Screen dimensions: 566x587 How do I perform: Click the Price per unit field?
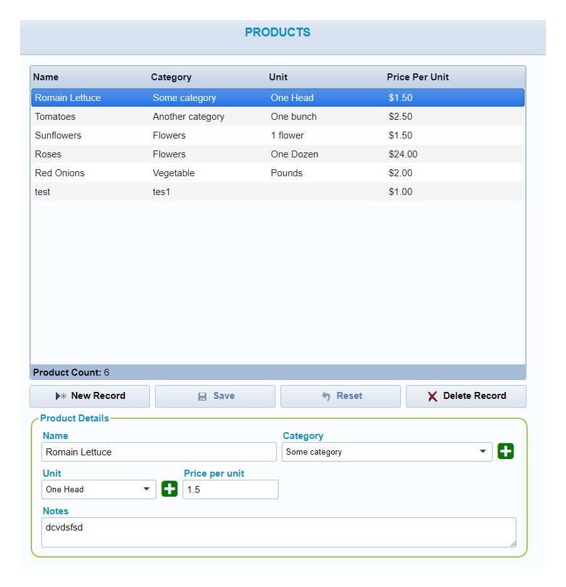(230, 489)
